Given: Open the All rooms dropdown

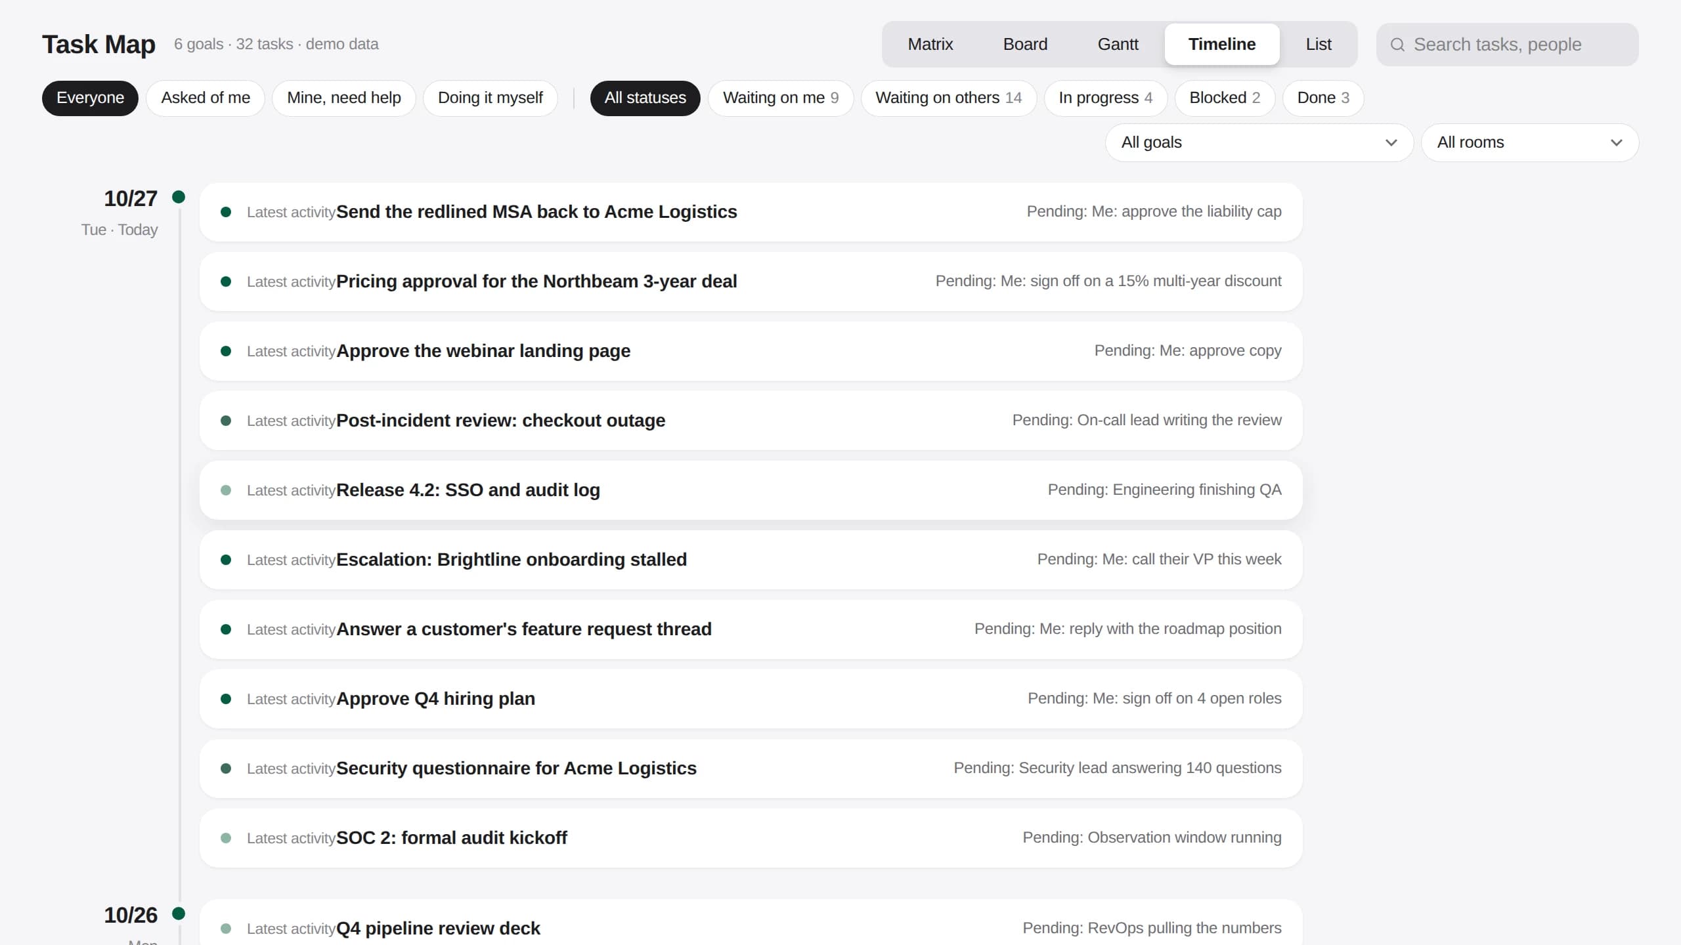Looking at the screenshot, I should (1530, 142).
